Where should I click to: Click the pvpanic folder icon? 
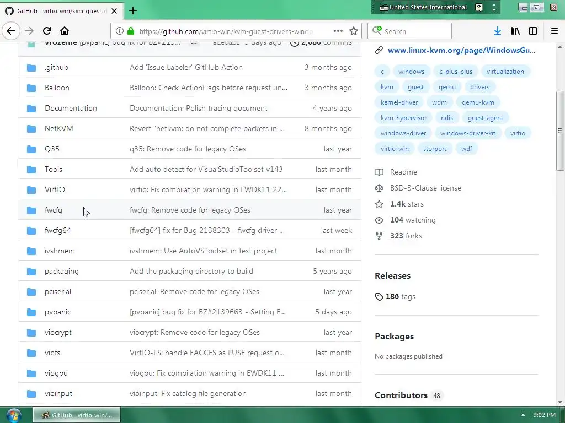(x=31, y=312)
